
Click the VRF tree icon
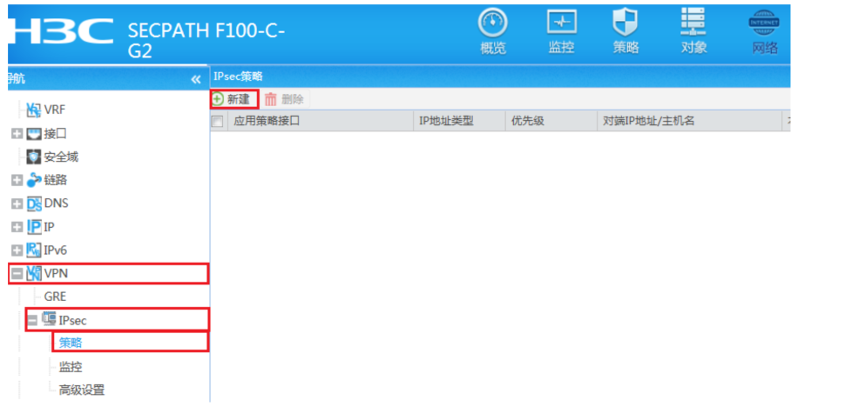tap(34, 110)
